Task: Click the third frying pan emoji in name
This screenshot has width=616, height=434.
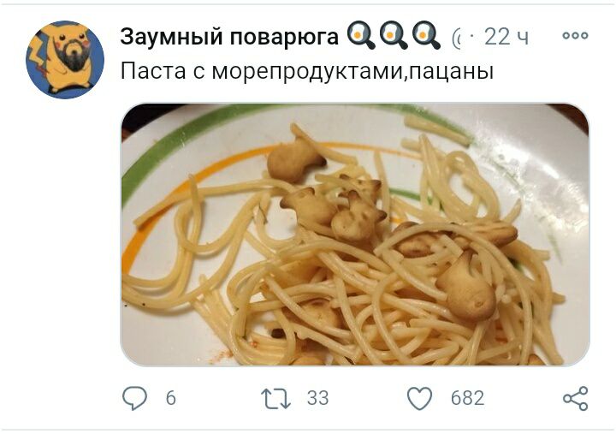Action: point(426,36)
